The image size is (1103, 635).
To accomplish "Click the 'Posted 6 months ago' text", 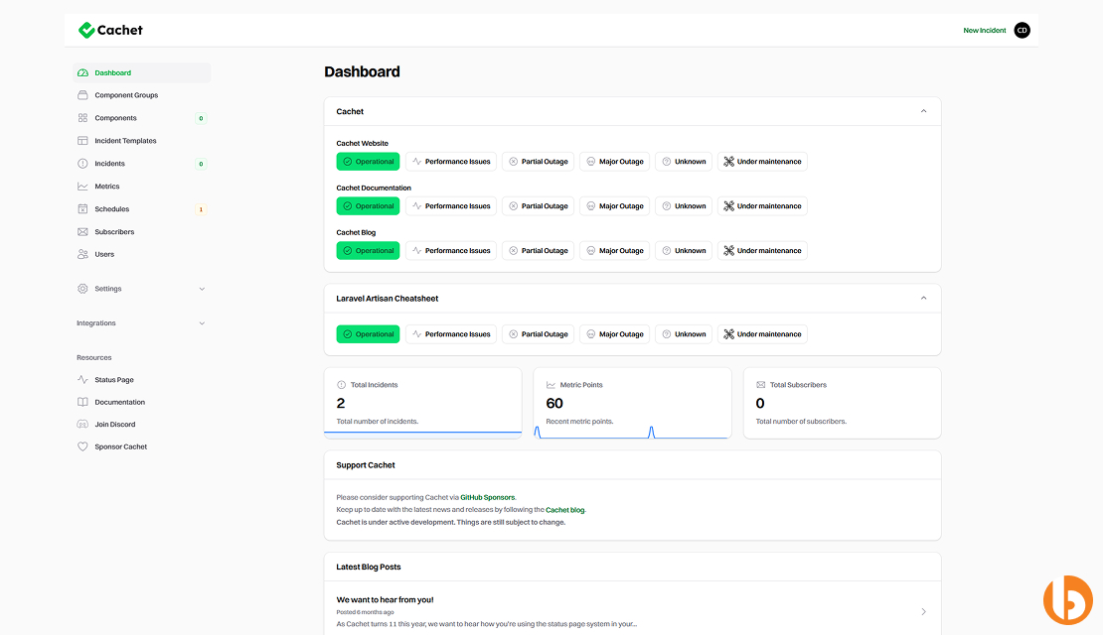I will pyautogui.click(x=365, y=612).
